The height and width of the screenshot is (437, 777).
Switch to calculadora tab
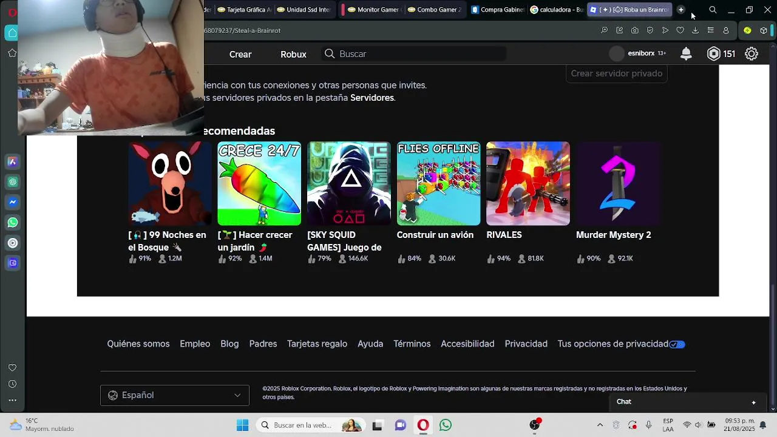[x=557, y=10]
